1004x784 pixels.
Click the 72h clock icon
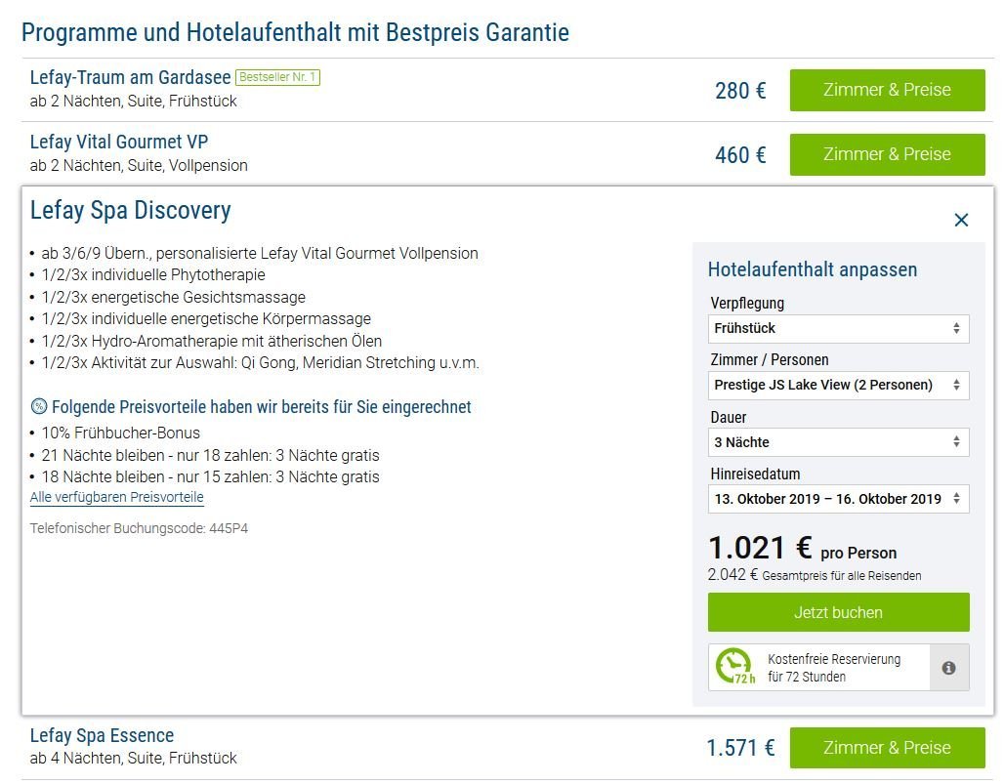(733, 667)
